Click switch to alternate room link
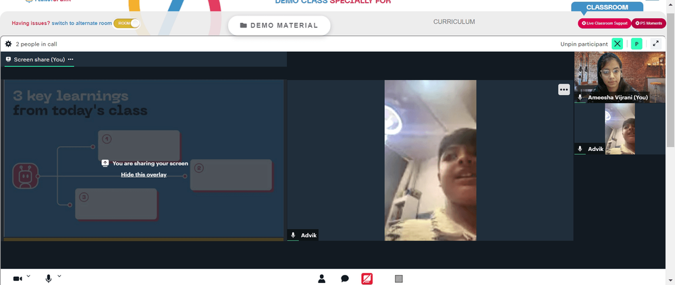The width and height of the screenshot is (675, 285). pos(82,23)
